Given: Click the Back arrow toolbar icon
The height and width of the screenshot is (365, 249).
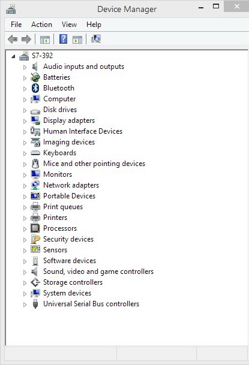Looking at the screenshot, I should coord(13,39).
